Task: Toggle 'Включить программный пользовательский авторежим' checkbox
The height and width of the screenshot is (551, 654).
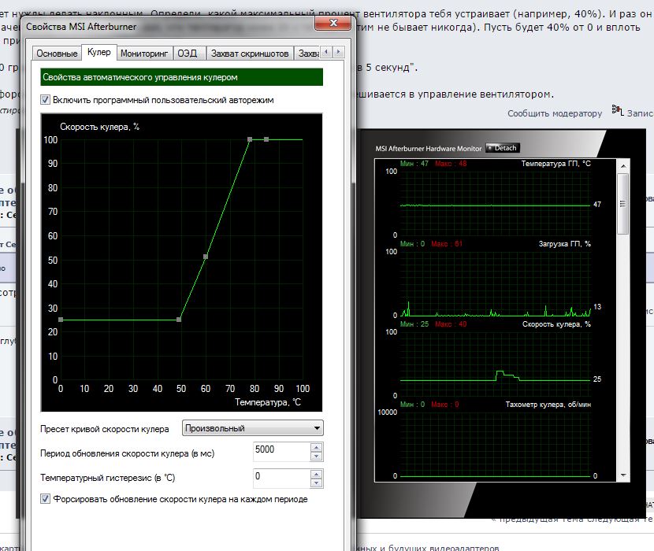Action: 46,100
